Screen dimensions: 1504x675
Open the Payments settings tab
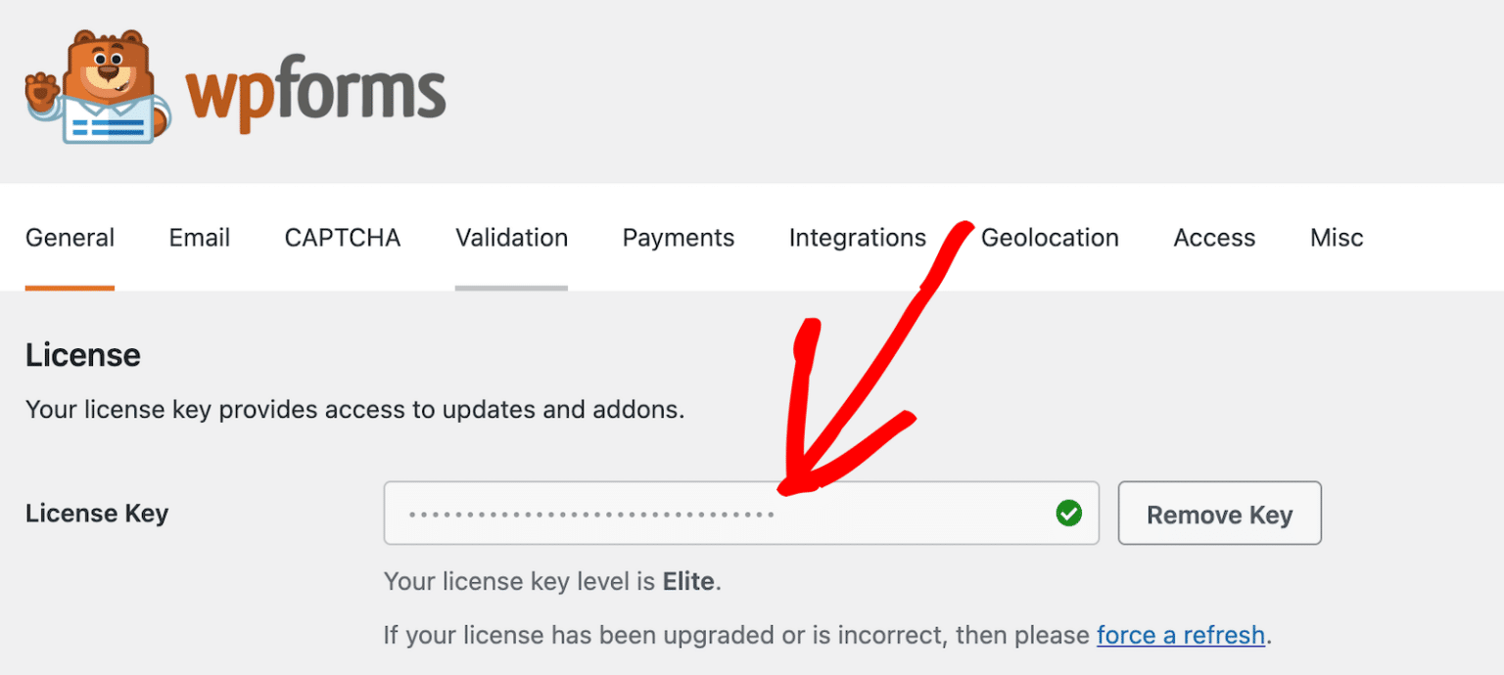tap(678, 238)
